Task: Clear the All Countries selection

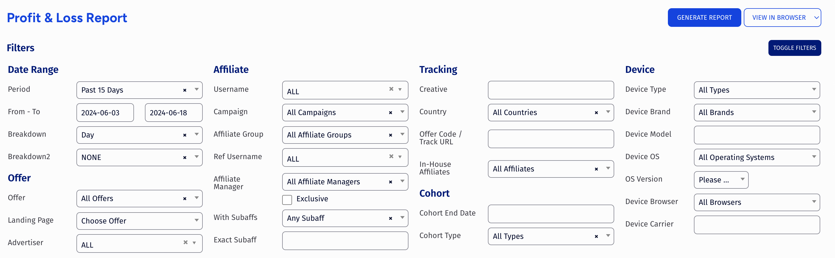Action: click(x=596, y=113)
